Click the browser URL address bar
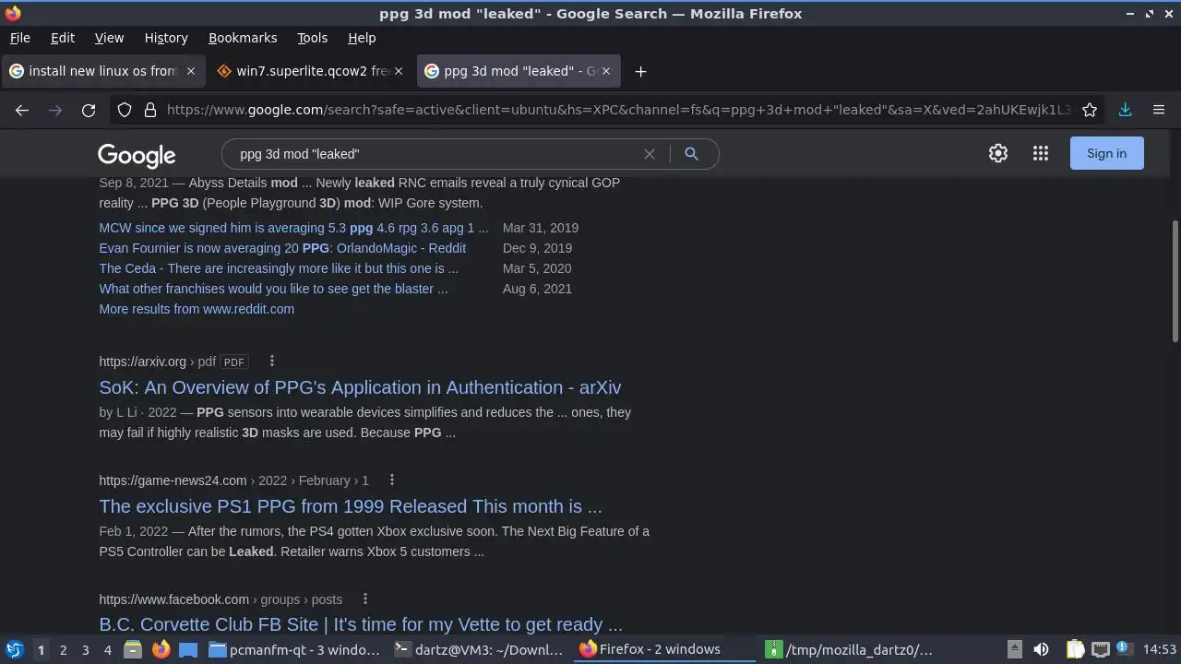Image resolution: width=1181 pixels, height=664 pixels. tap(618, 110)
